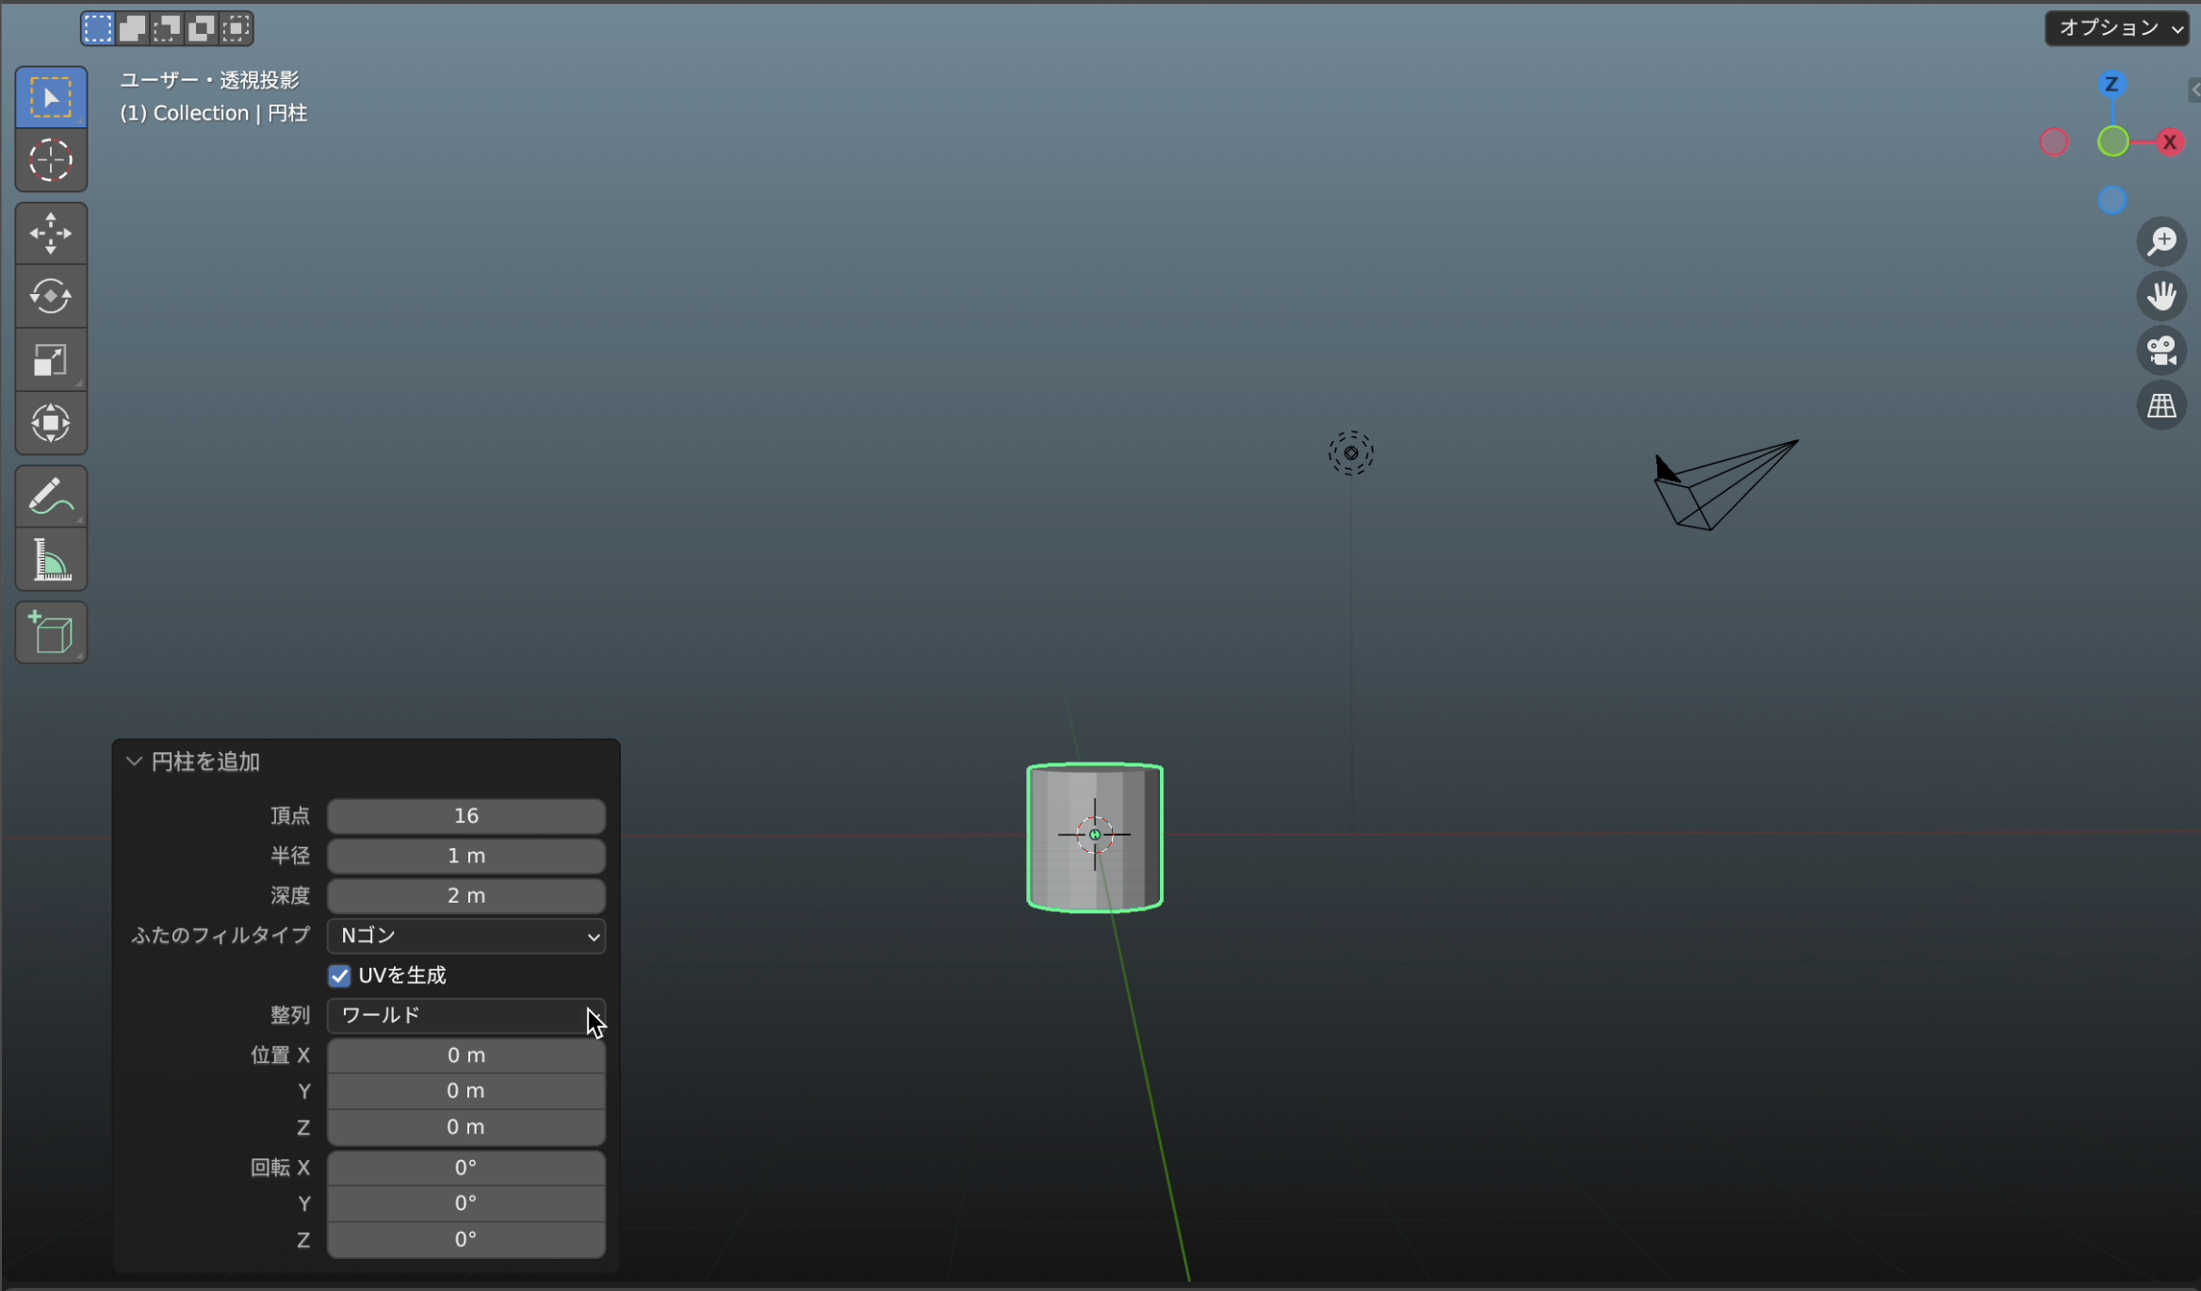Open the 整列 ワールド dropdown
This screenshot has width=2201, height=1291.
click(x=465, y=1016)
